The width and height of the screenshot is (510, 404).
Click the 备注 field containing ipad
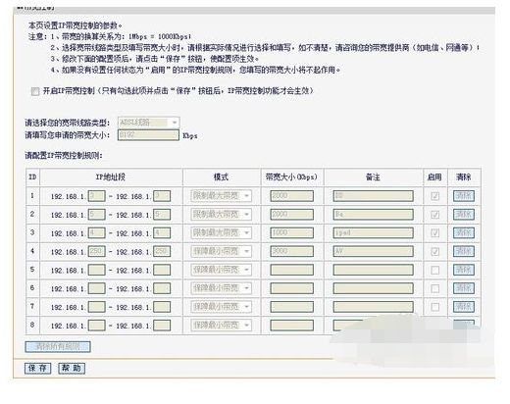point(373,232)
